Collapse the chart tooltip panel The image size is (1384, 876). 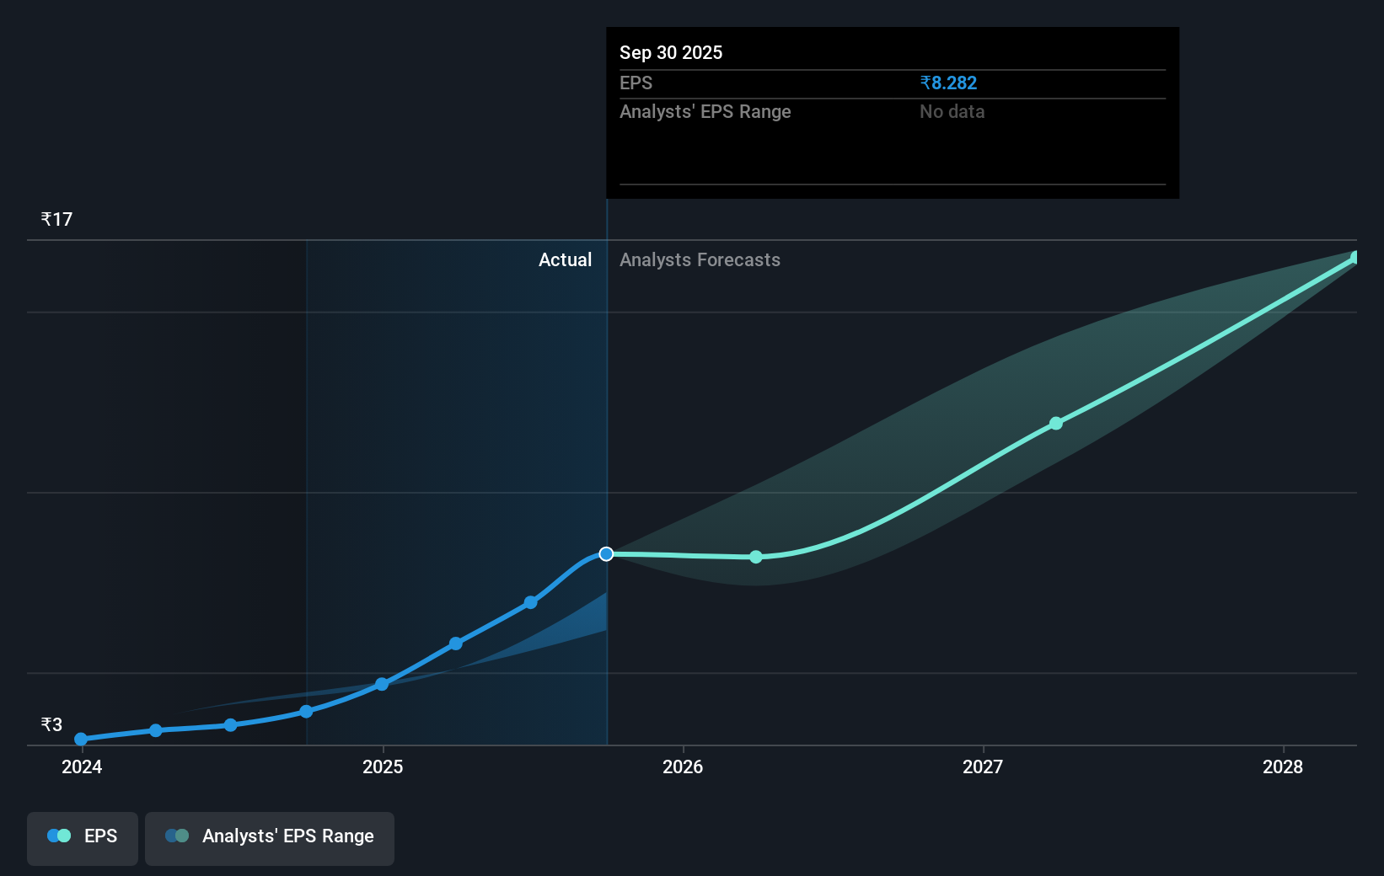pos(892,114)
